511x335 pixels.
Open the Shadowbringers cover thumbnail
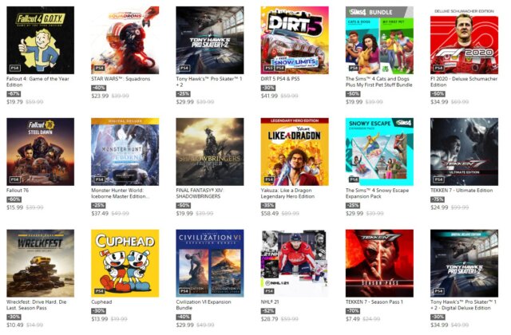coord(210,152)
